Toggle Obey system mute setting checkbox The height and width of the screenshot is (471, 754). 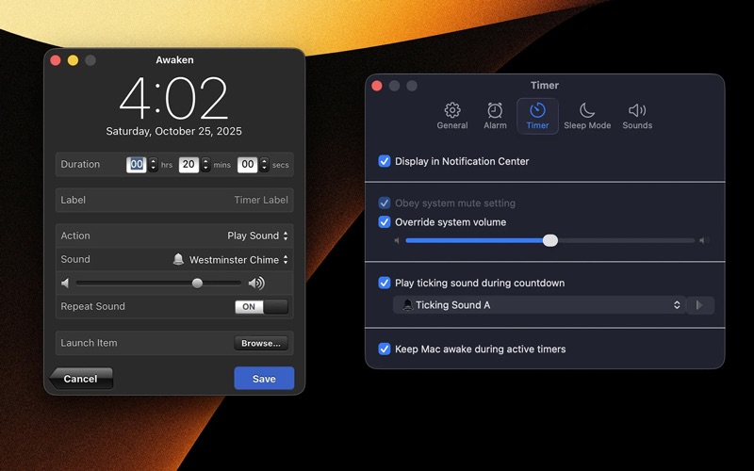click(x=385, y=203)
